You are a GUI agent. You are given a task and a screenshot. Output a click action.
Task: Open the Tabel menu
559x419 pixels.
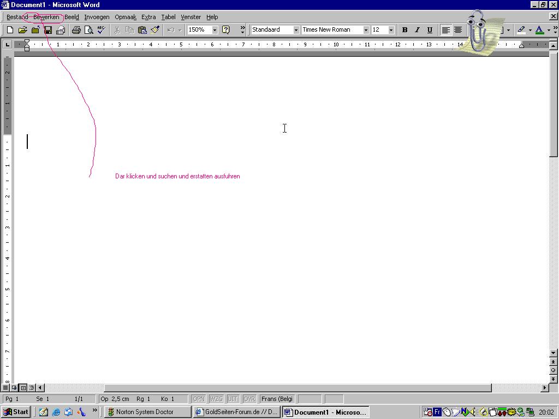pos(168,17)
